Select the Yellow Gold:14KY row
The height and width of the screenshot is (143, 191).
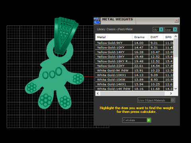coord(134,52)
